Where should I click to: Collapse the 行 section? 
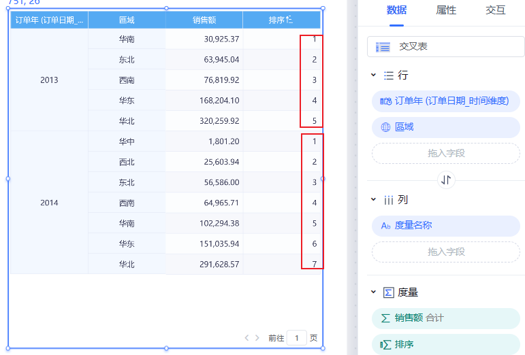click(374, 75)
